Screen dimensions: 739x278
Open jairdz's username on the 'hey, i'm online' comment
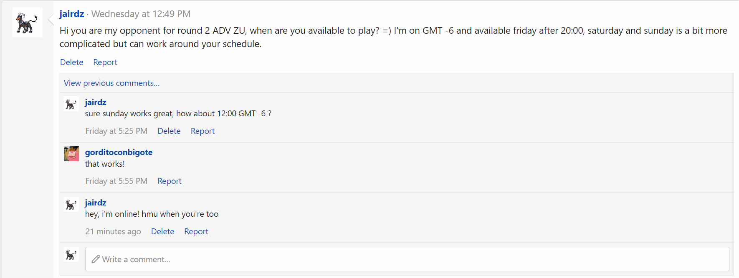click(x=96, y=203)
